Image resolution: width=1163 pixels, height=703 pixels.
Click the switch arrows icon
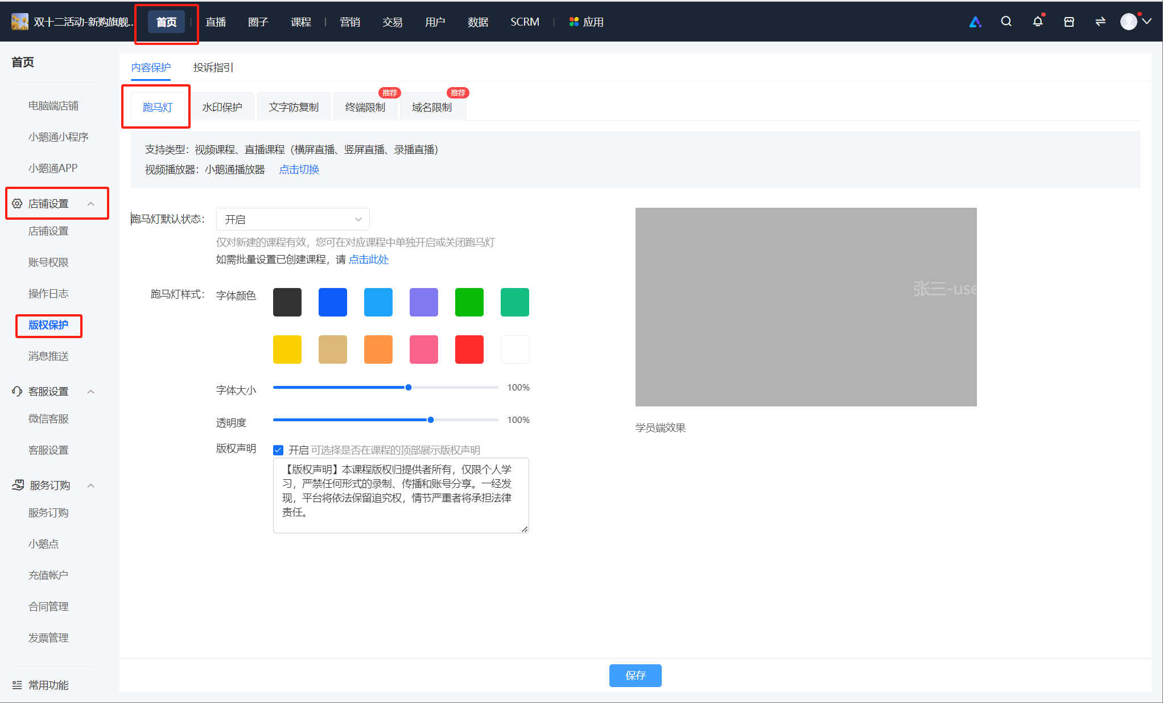1100,22
